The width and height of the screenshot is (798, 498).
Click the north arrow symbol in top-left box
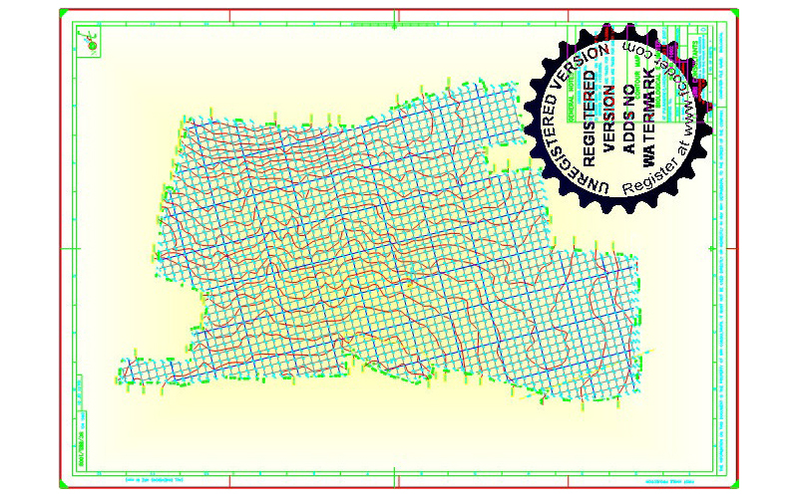click(x=92, y=41)
